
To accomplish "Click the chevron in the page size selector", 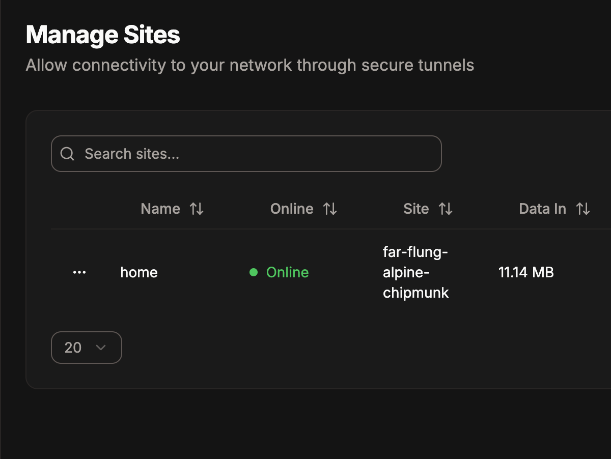I will (101, 348).
